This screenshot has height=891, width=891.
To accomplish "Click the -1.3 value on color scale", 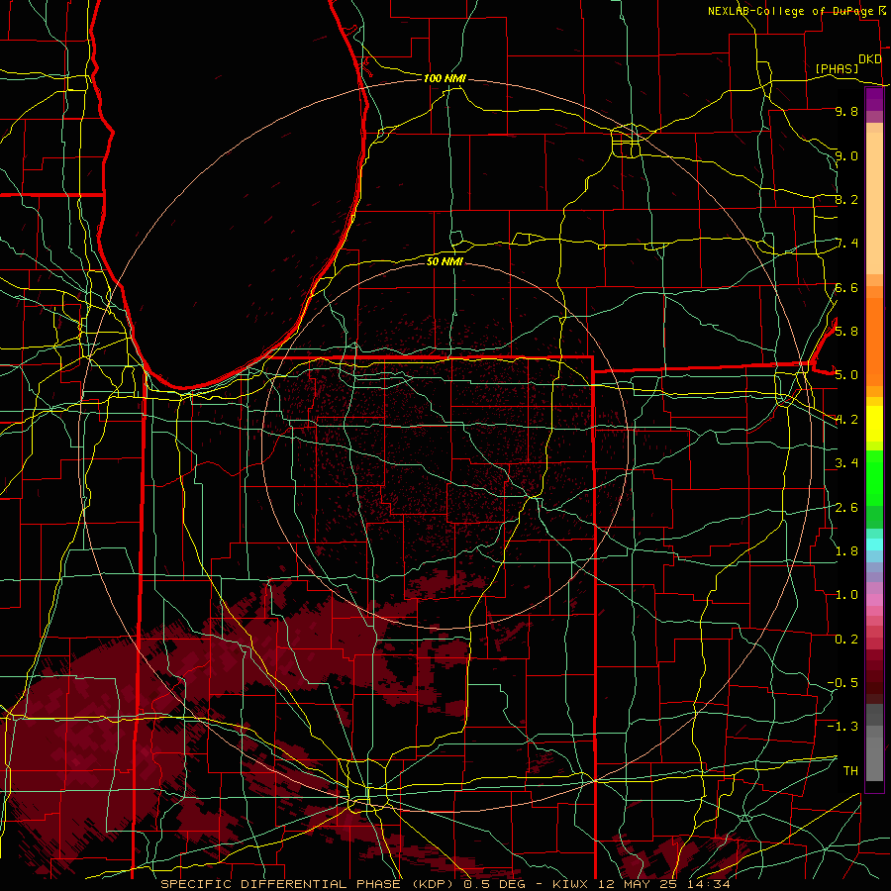I will pyautogui.click(x=842, y=727).
